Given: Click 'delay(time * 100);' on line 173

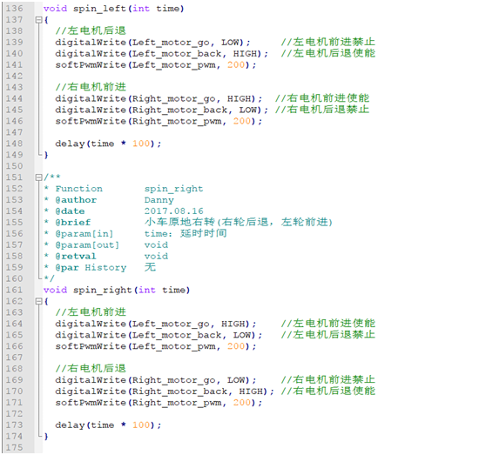Looking at the screenshot, I should [x=109, y=425].
